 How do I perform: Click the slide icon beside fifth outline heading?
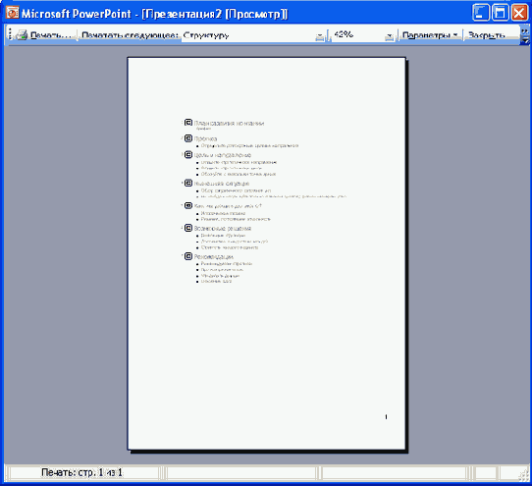pos(188,205)
